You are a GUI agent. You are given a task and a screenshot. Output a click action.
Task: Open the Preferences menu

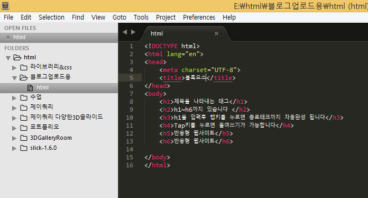pos(199,17)
